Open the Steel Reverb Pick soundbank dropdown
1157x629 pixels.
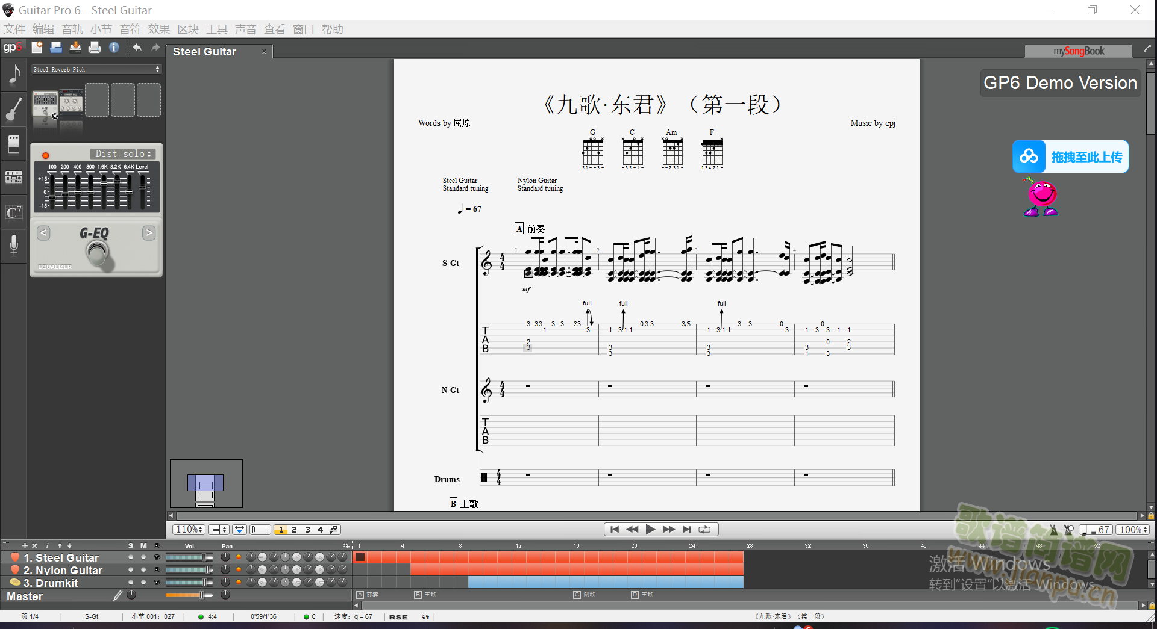96,69
